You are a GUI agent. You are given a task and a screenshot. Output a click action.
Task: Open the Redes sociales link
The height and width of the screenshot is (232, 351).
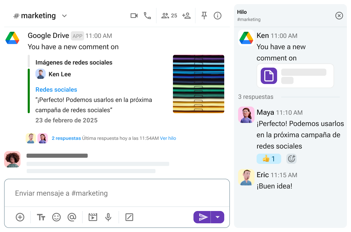[56, 90]
